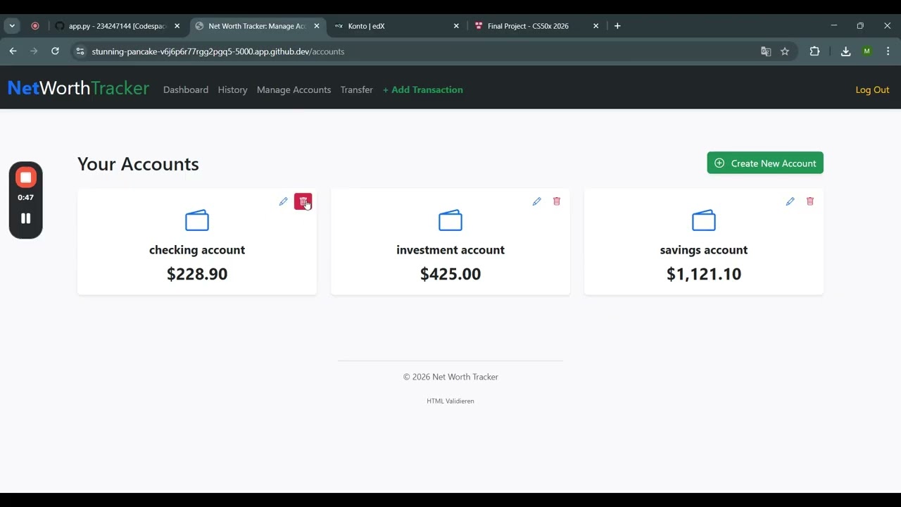Click the checking account wallet icon
The height and width of the screenshot is (507, 901).
tap(197, 220)
